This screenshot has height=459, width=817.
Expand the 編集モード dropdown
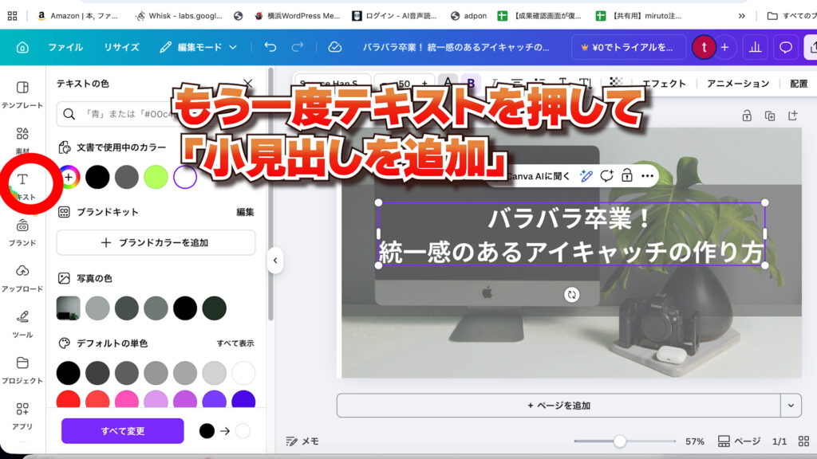tap(199, 47)
